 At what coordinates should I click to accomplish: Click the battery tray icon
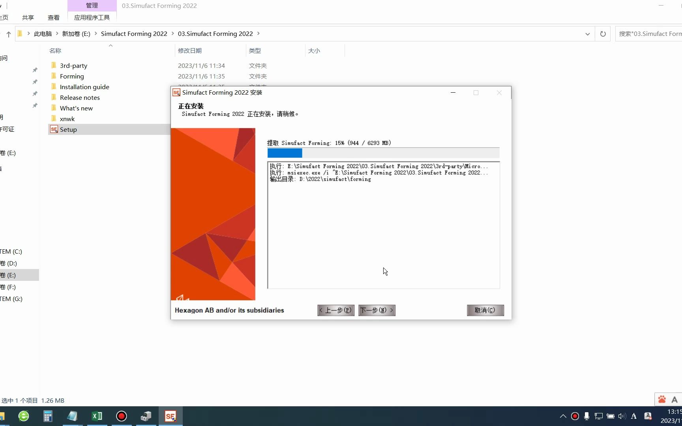tap(611, 416)
